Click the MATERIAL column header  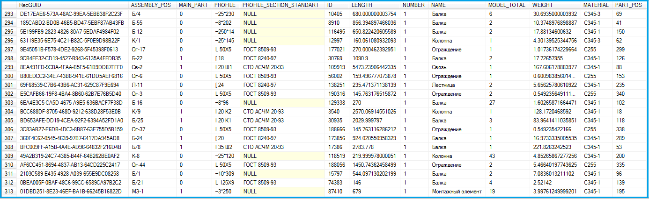tap(597, 5)
